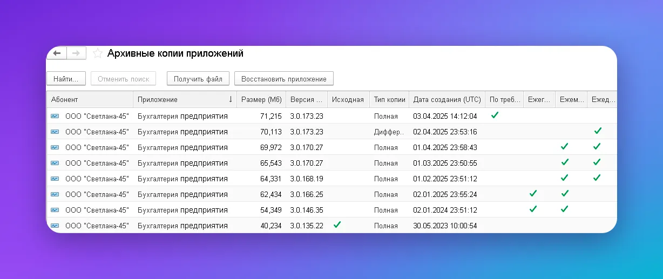Click the sort arrow in the Приложение header
This screenshot has height=279, width=663.
pyautogui.click(x=231, y=99)
